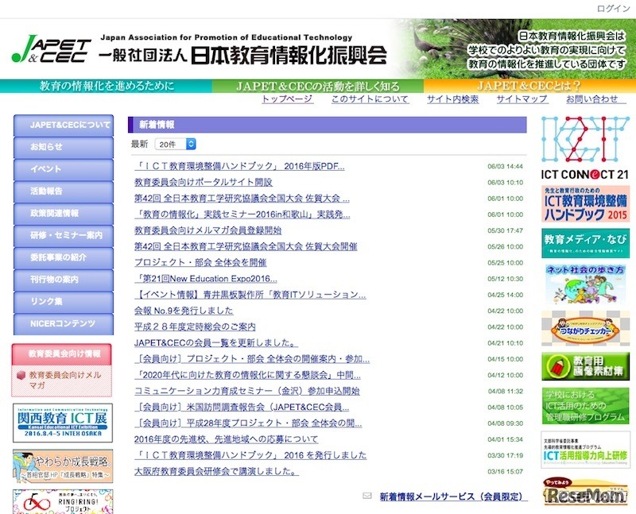Open the 教育メディア・なび banner

(x=585, y=243)
